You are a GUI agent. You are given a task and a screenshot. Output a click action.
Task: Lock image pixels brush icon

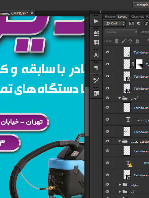[x=123, y=41]
